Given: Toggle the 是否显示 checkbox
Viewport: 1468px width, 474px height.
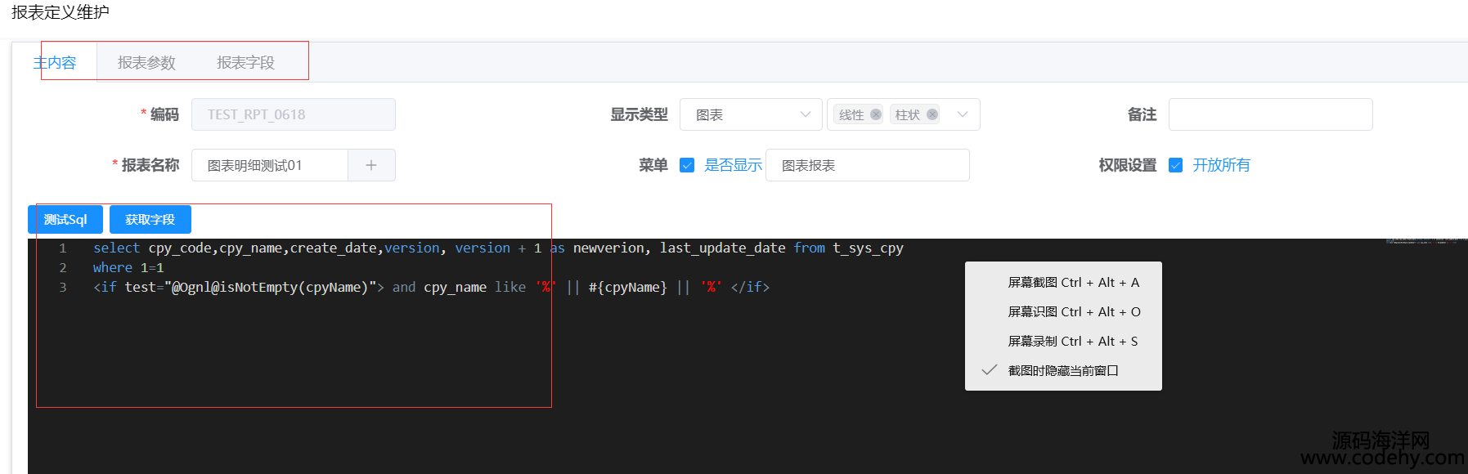Looking at the screenshot, I should coord(687,165).
